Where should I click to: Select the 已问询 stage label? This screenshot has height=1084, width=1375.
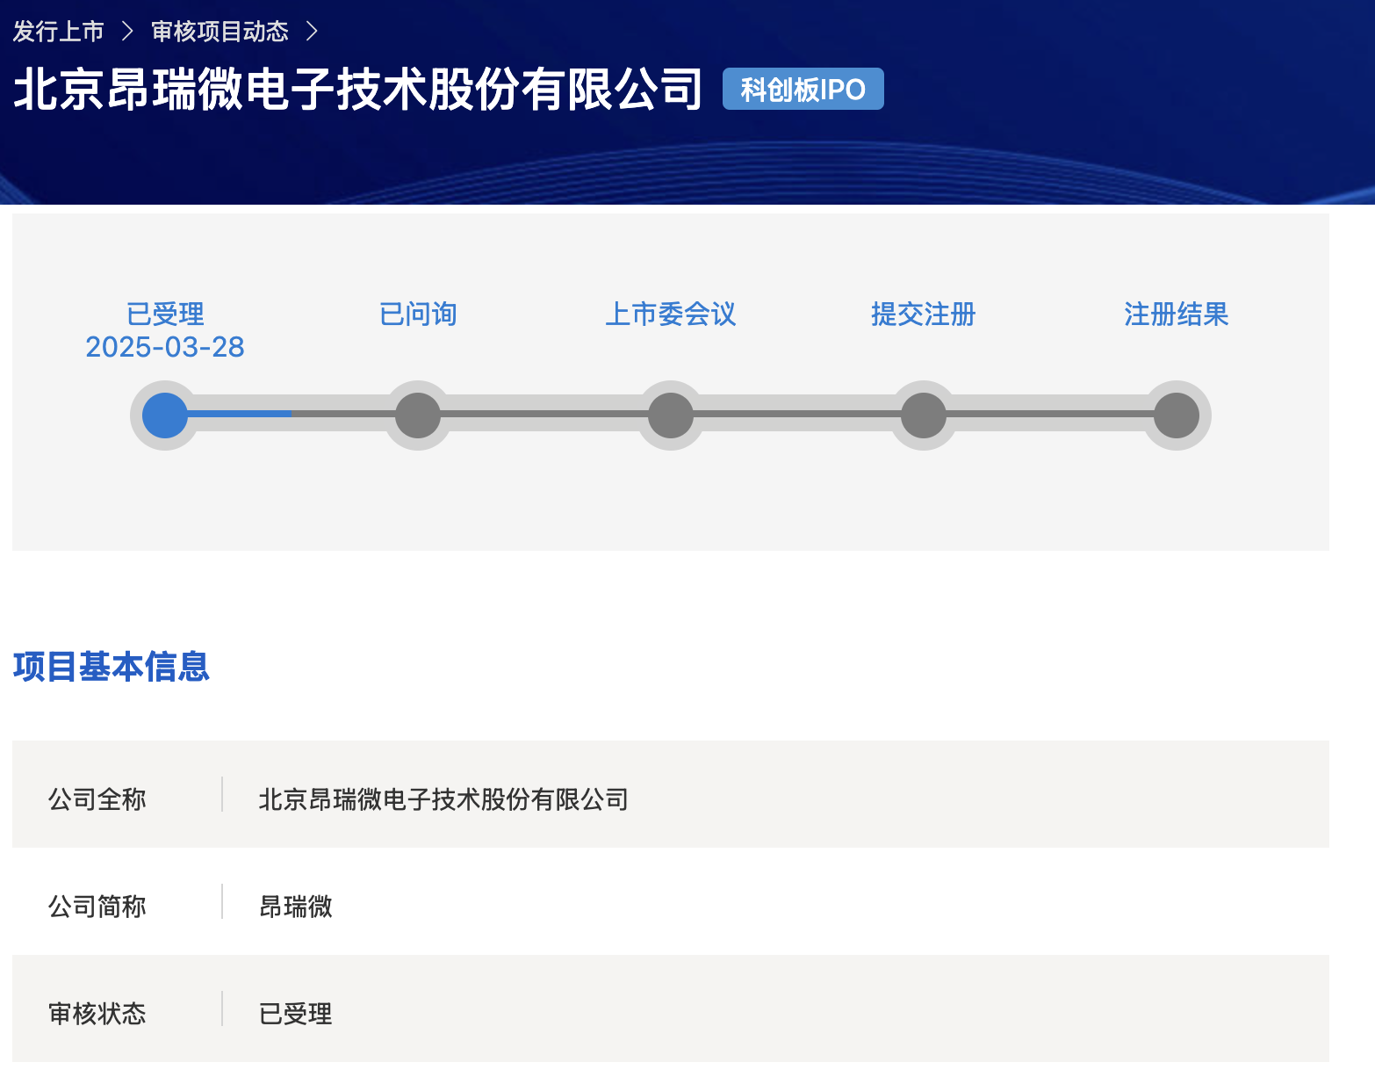pos(418,314)
